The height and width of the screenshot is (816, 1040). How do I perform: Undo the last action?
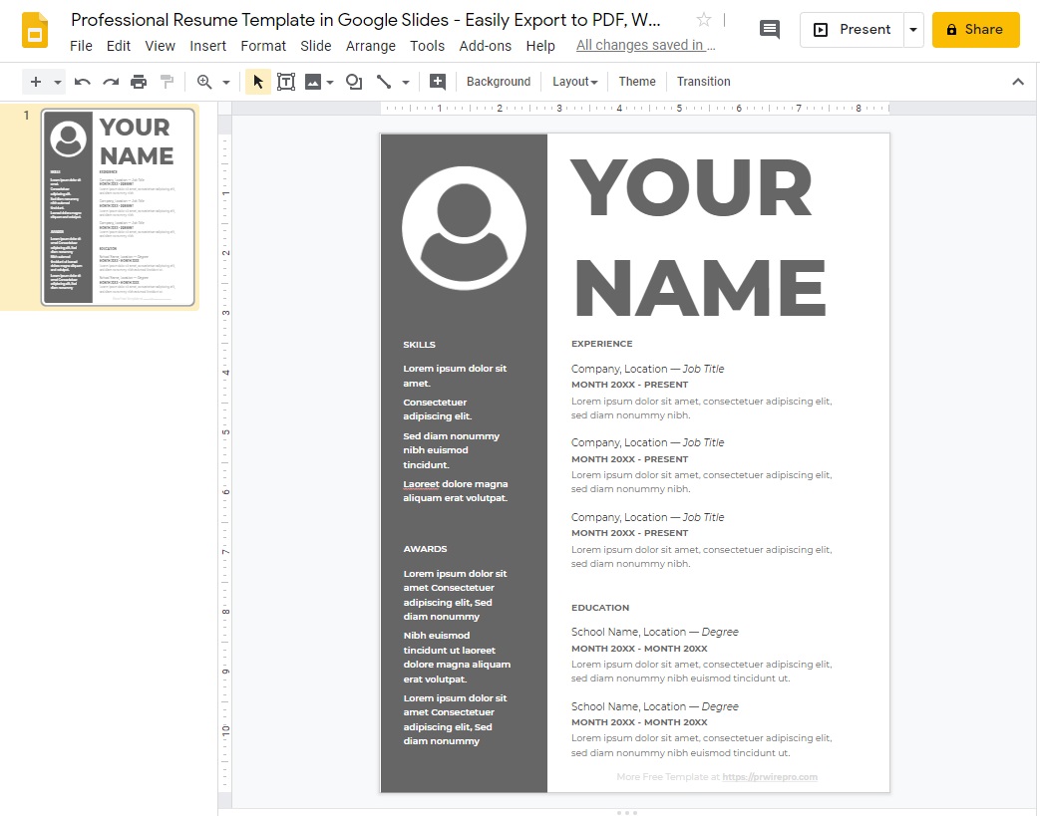pos(82,82)
